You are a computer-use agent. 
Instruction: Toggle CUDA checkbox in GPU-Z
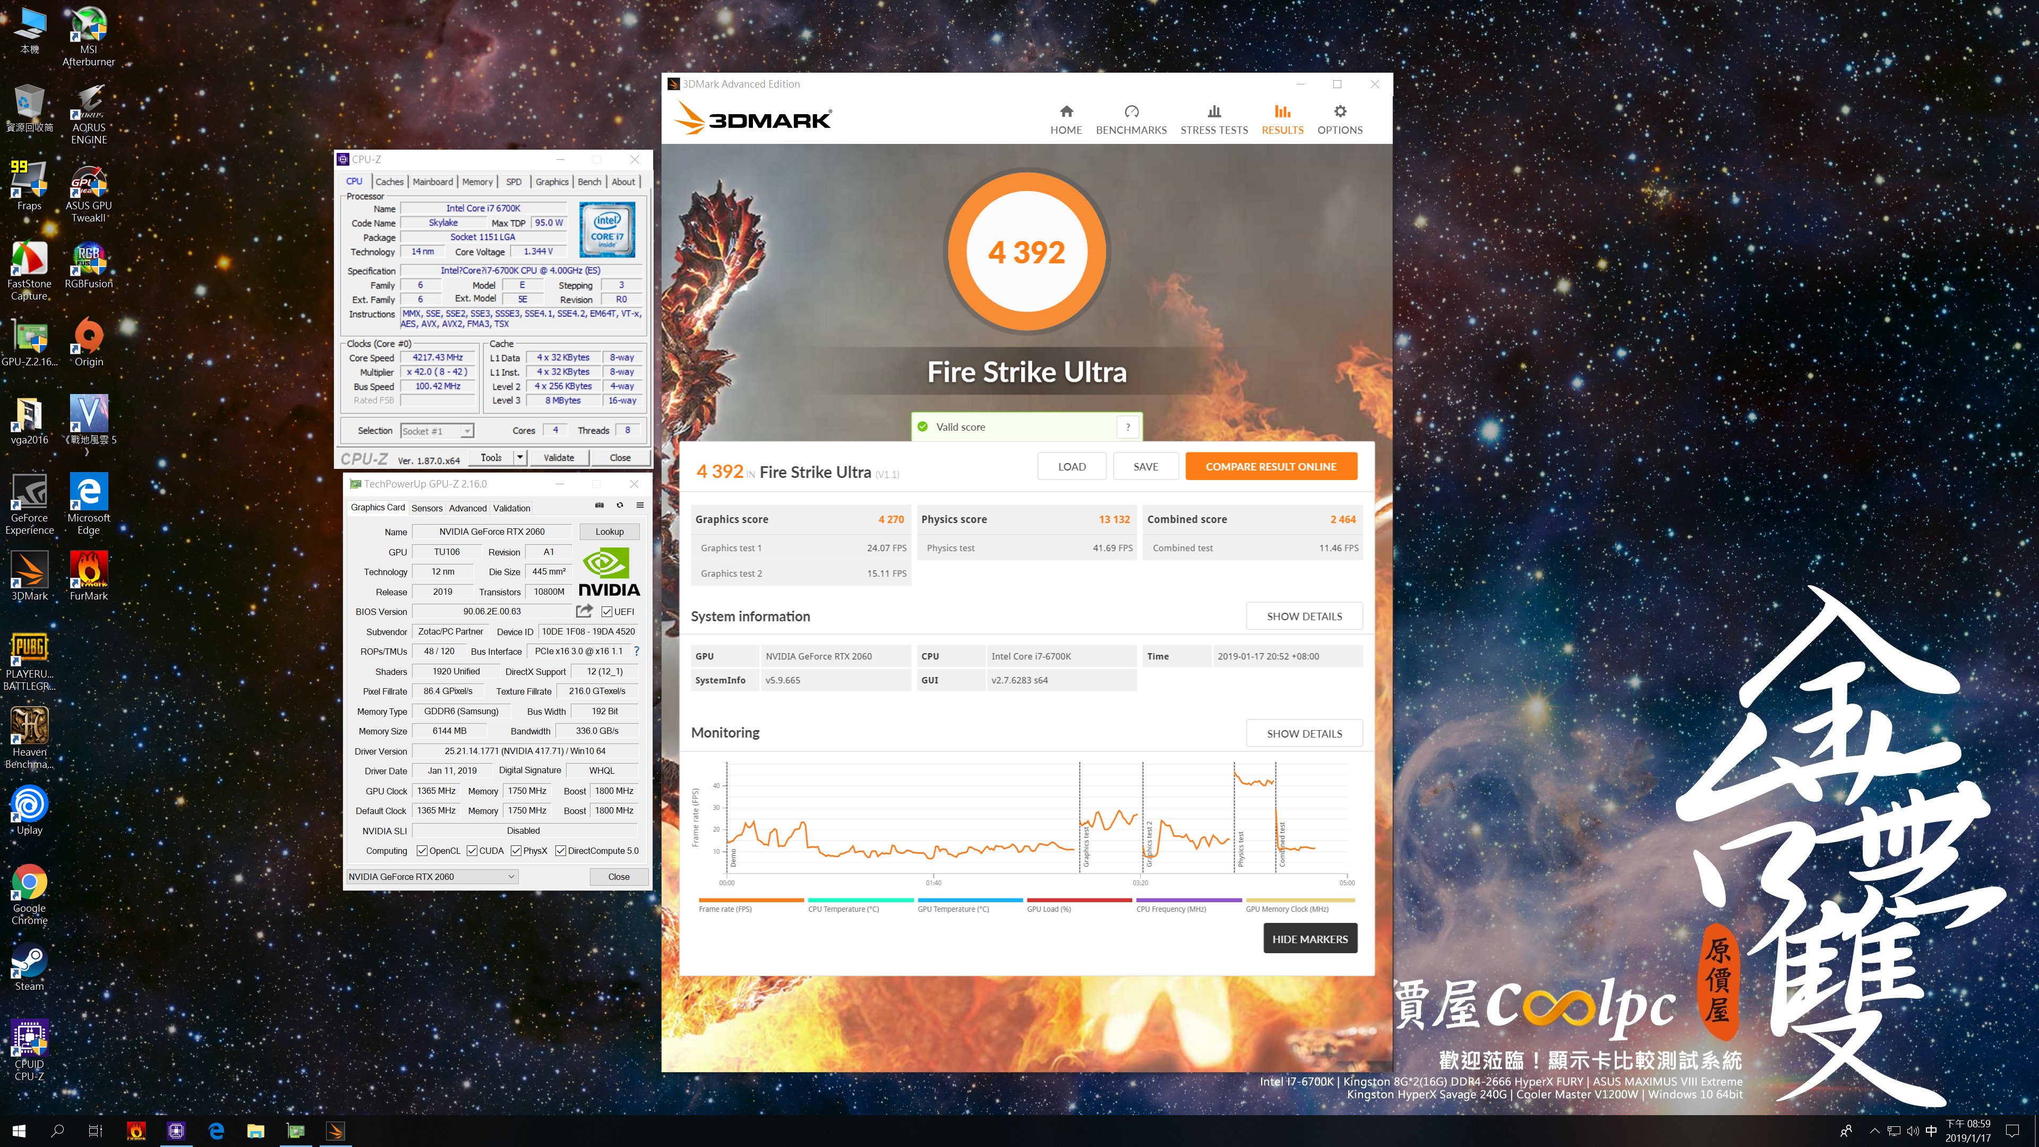pyautogui.click(x=472, y=850)
